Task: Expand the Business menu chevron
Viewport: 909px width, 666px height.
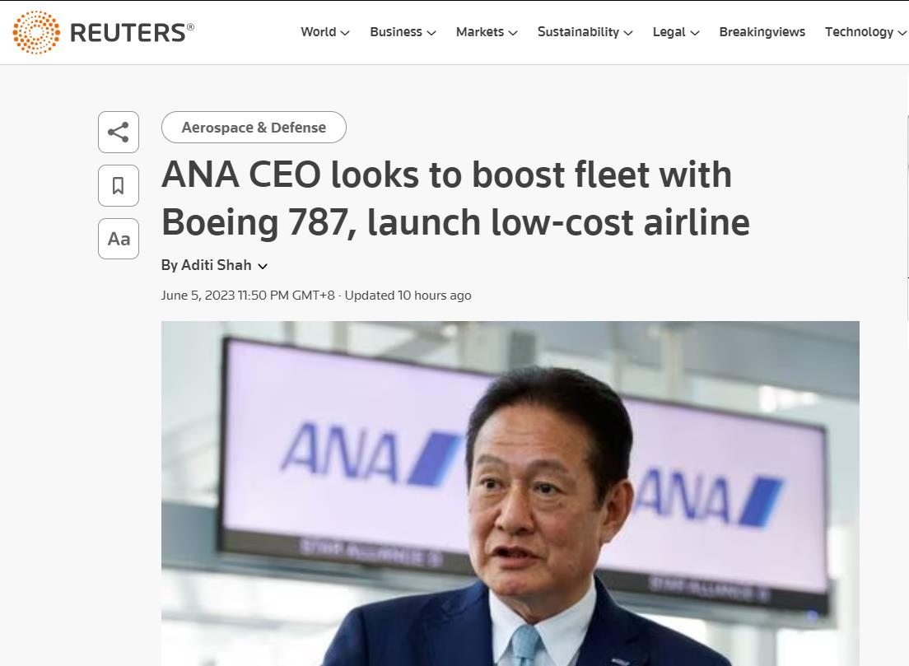Action: [431, 33]
